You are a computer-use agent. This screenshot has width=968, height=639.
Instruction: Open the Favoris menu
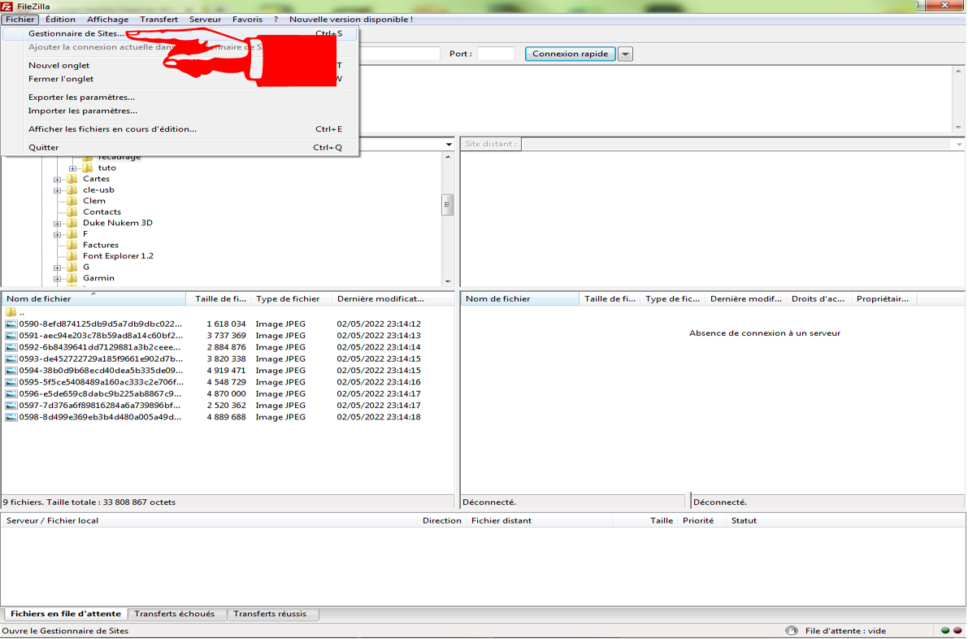[x=247, y=20]
